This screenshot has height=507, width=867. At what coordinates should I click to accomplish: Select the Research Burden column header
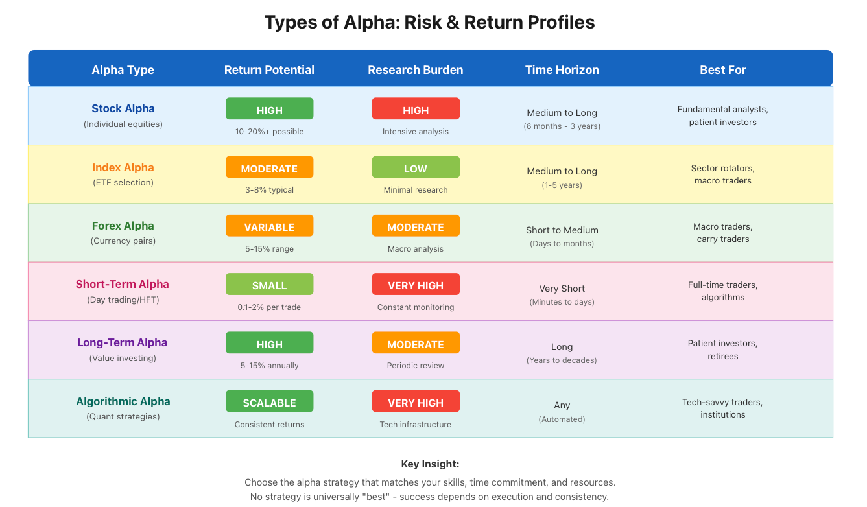[416, 70]
